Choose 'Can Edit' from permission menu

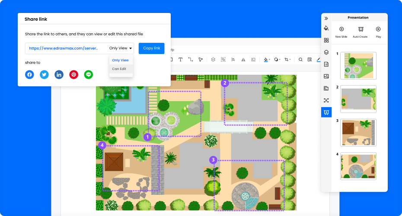click(x=119, y=69)
